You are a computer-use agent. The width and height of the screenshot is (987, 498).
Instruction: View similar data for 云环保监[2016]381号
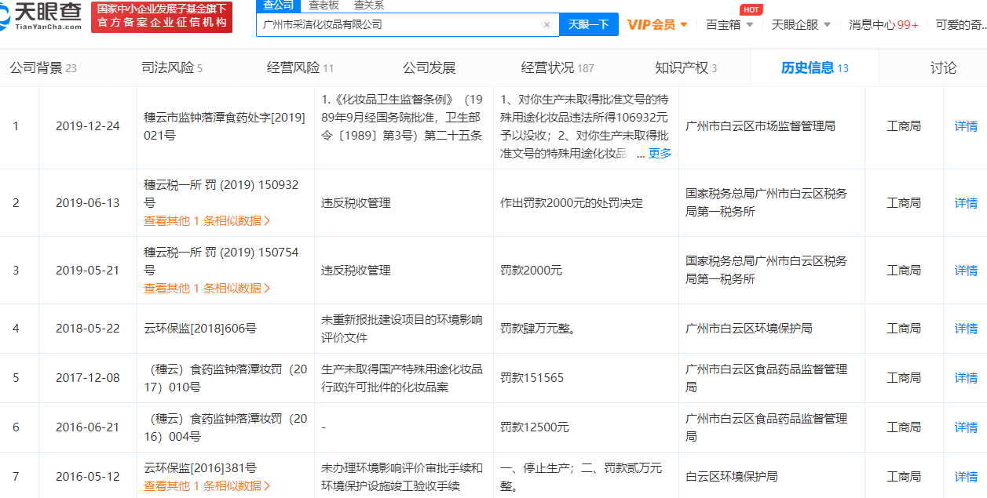click(x=207, y=486)
